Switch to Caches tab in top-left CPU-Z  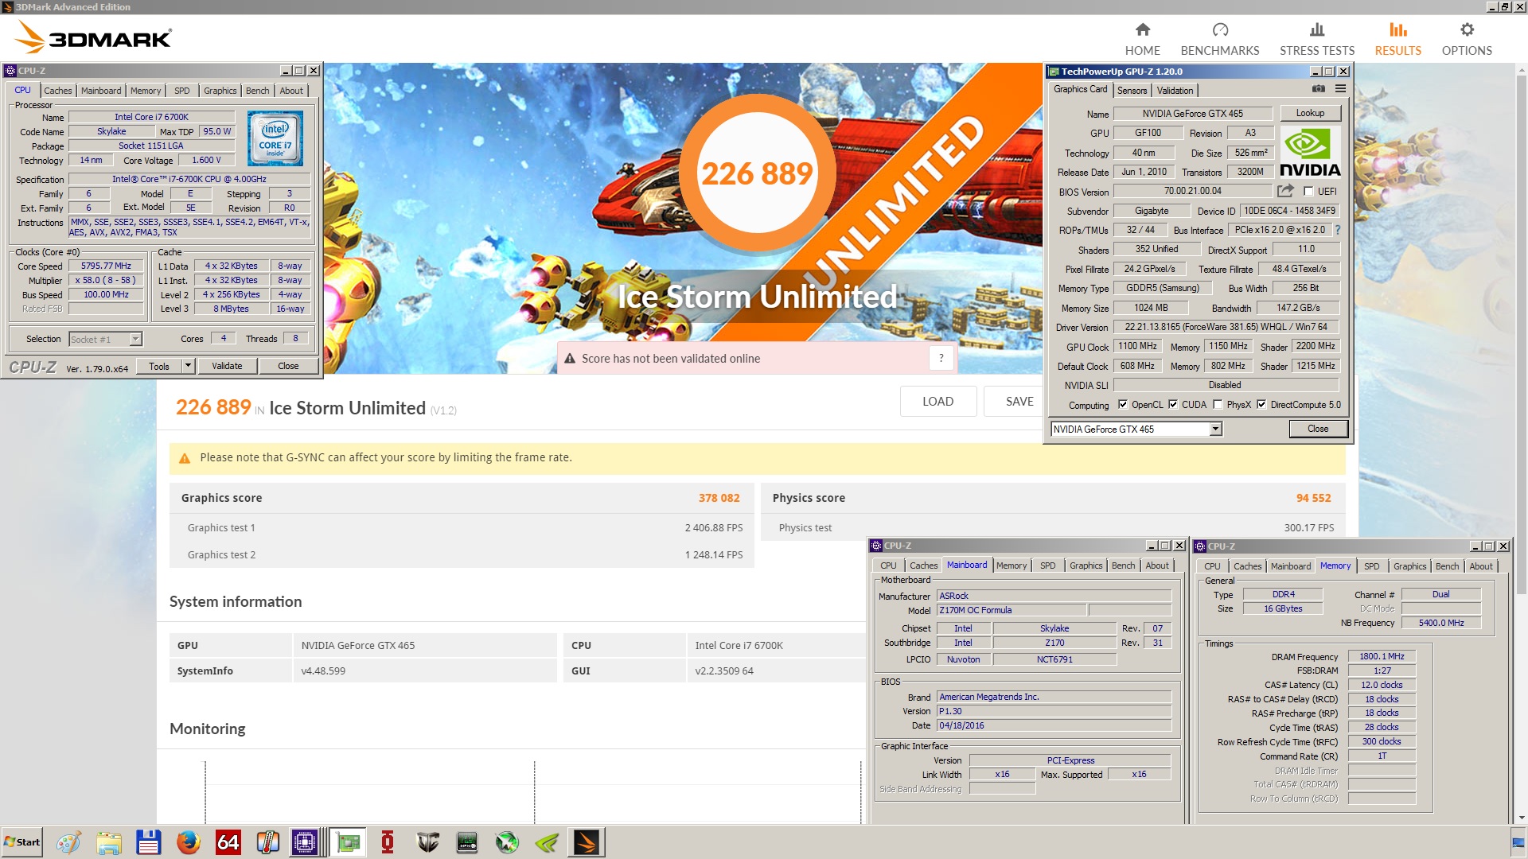[x=57, y=91]
